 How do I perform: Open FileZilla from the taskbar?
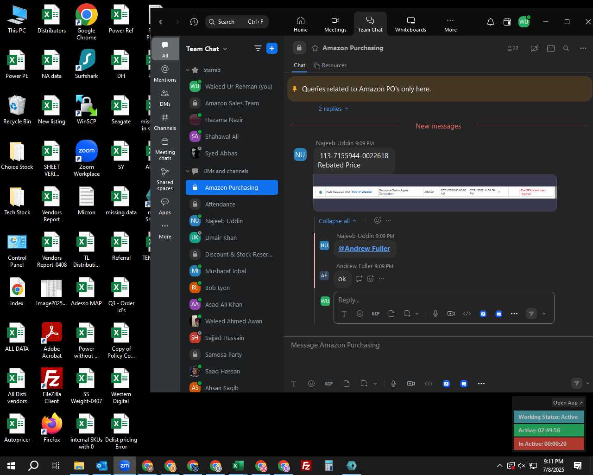tap(306, 466)
